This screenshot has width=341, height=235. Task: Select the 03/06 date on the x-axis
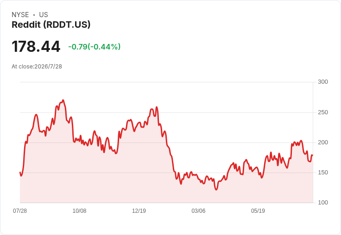click(198, 211)
